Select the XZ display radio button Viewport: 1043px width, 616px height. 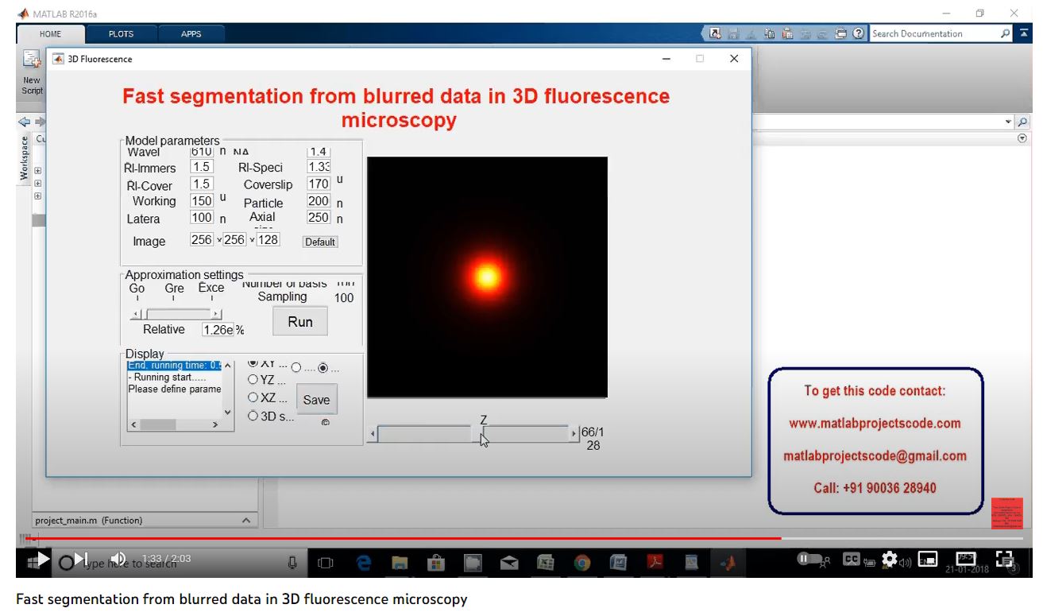(x=253, y=397)
